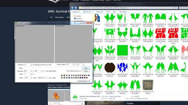
Task: Click Print in Explorer toolbar
Action: (x=108, y=12)
